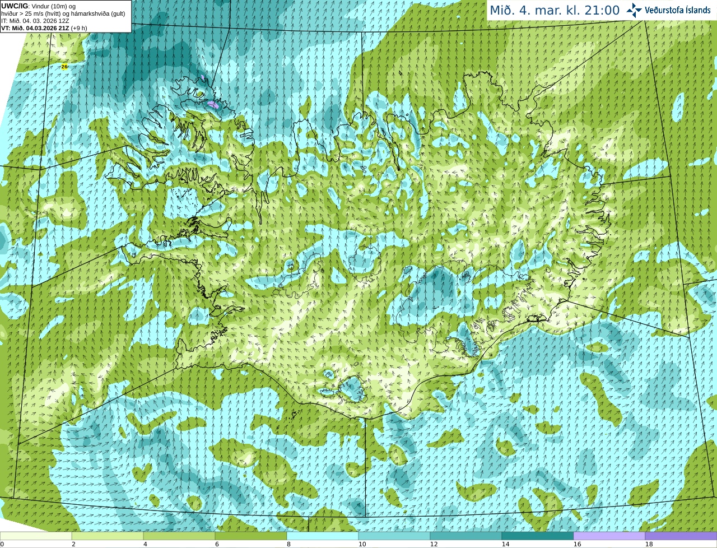
Task: Pick the turquoise 10–12 m/s legend swatch
Action: coord(394,536)
